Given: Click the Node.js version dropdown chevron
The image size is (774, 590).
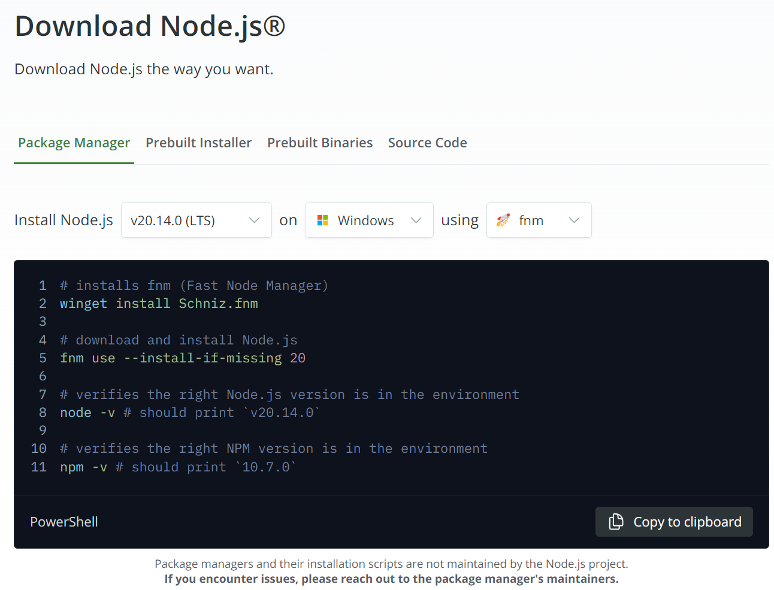Looking at the screenshot, I should coord(253,220).
